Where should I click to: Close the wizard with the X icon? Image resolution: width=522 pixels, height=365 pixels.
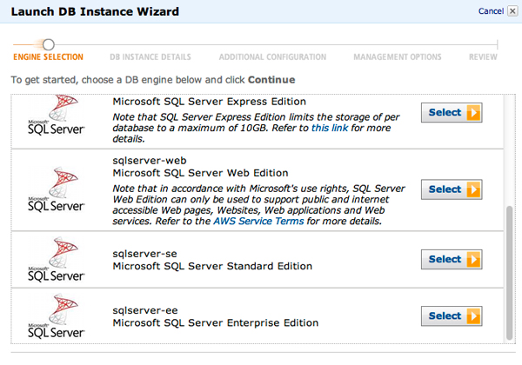tap(512, 11)
